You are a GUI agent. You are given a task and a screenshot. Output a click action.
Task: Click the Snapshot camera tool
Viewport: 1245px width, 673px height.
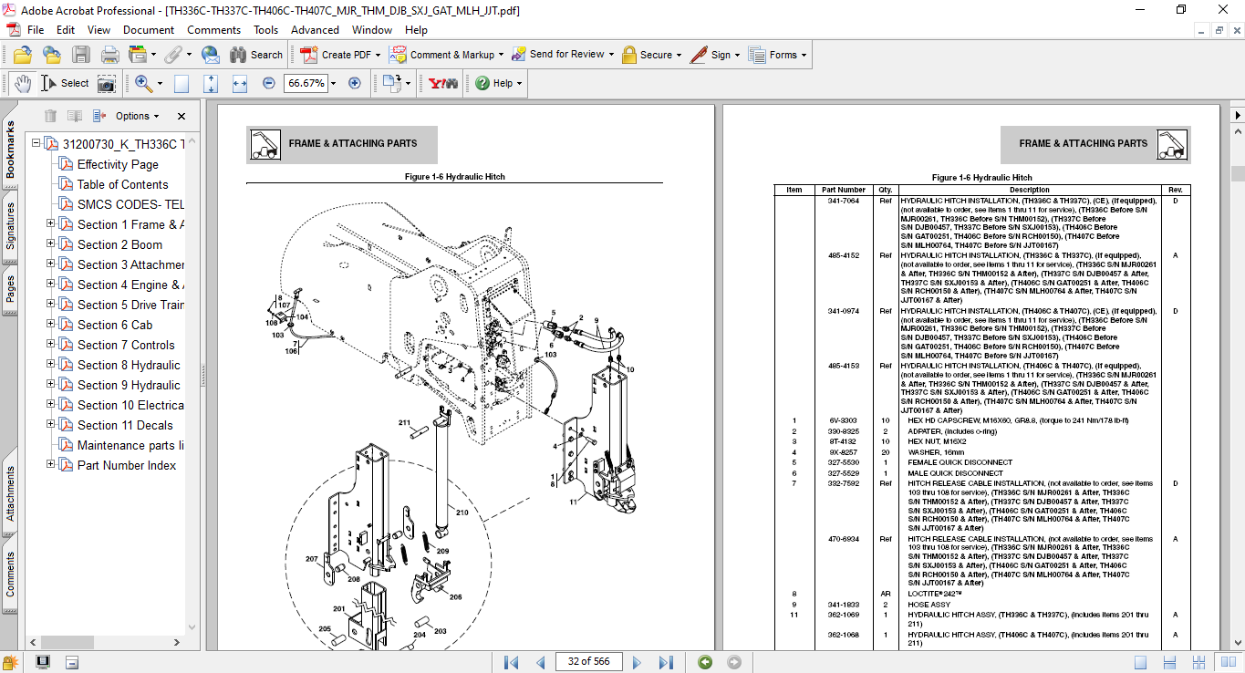pos(107,83)
